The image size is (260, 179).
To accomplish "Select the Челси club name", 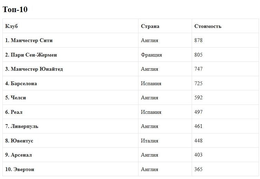I will [x=16, y=98].
